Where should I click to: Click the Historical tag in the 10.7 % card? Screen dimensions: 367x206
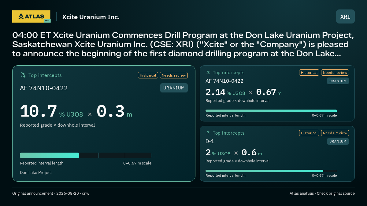[148, 75]
